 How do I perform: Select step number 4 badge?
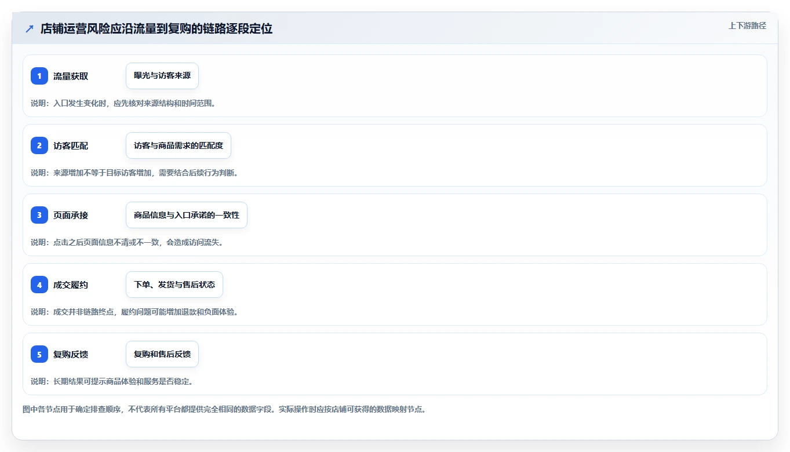pyautogui.click(x=39, y=285)
